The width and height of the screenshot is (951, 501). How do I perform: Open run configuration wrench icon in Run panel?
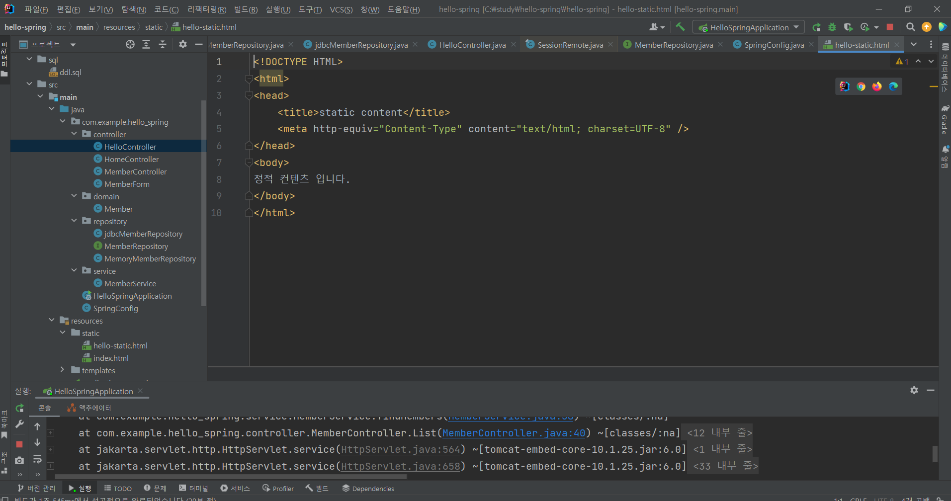pyautogui.click(x=19, y=424)
